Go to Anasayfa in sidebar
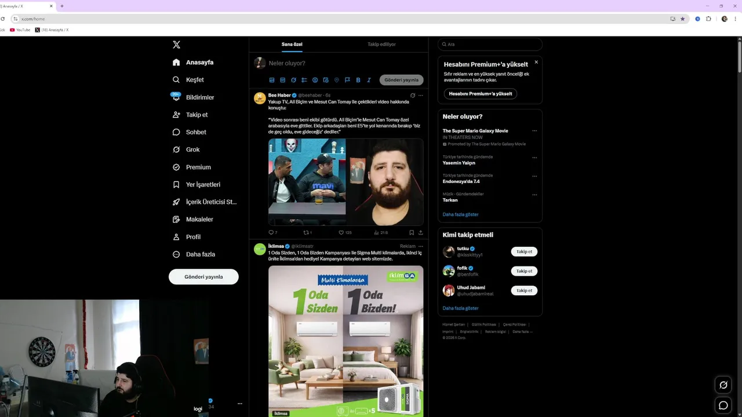The width and height of the screenshot is (742, 417). [193, 62]
